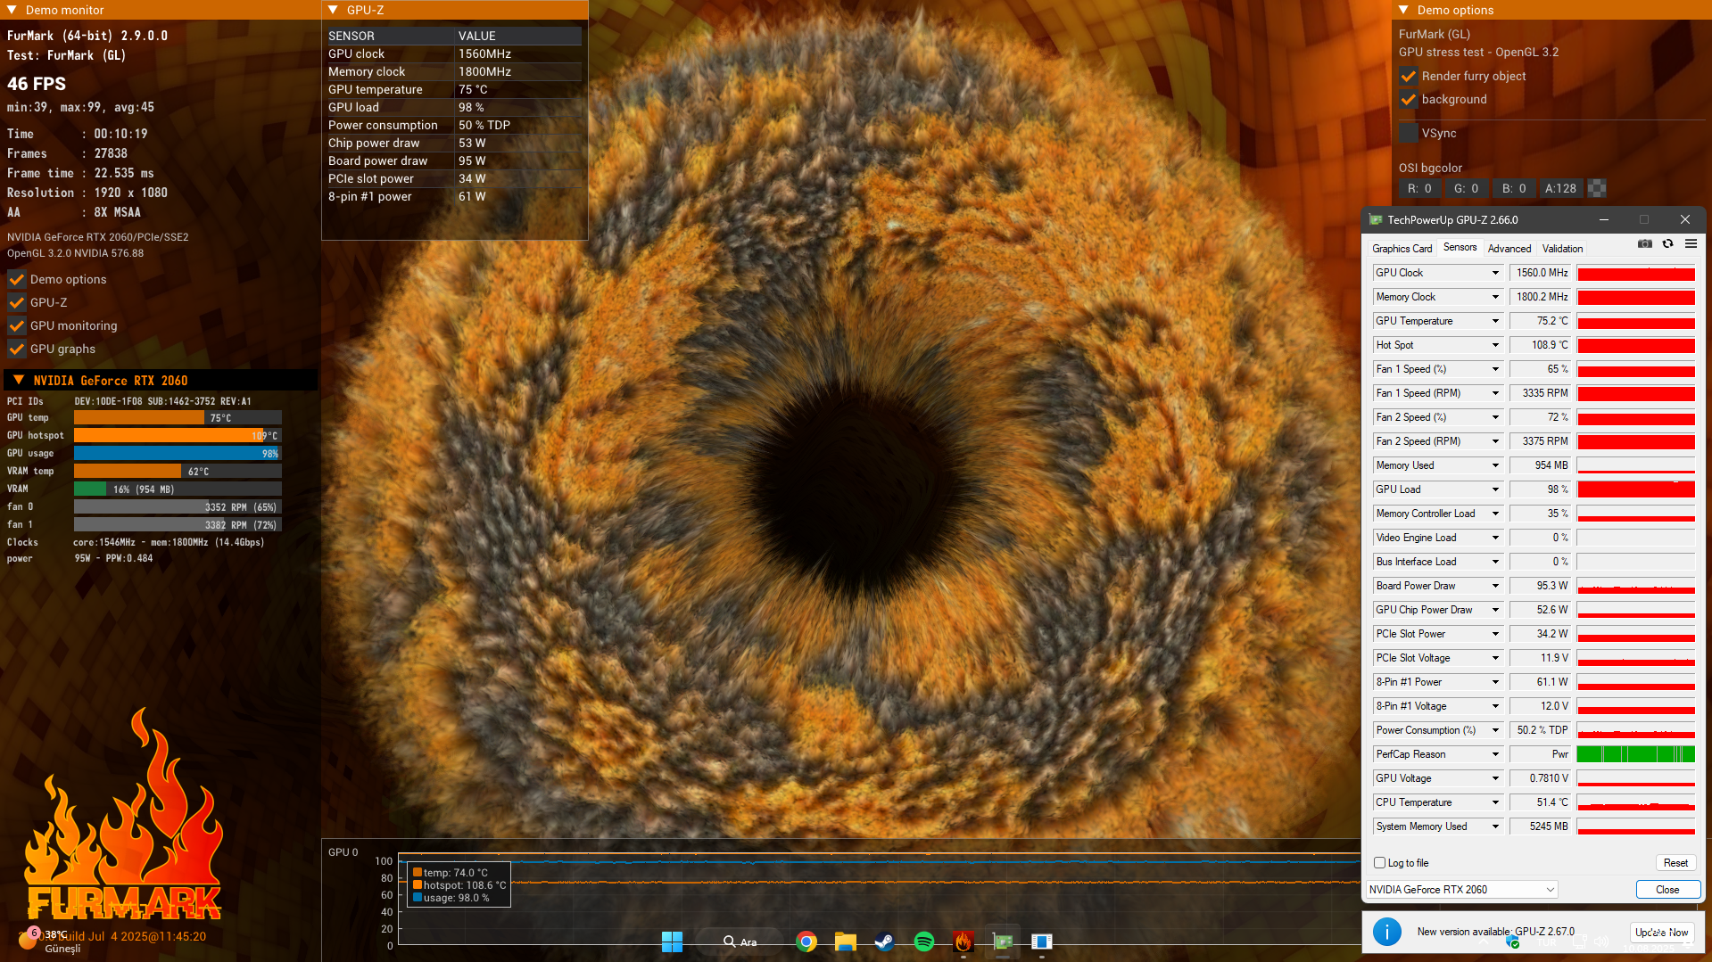This screenshot has height=962, width=1712.
Task: Click the GPU-Z refresh icon
Action: click(x=1667, y=244)
